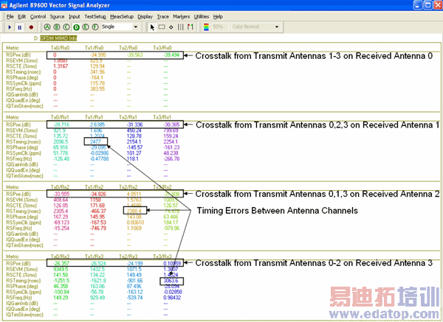This screenshot has height=322, width=443.
Task: Click the value -539.74 under Tx2/Rx3
Action: pos(135,298)
